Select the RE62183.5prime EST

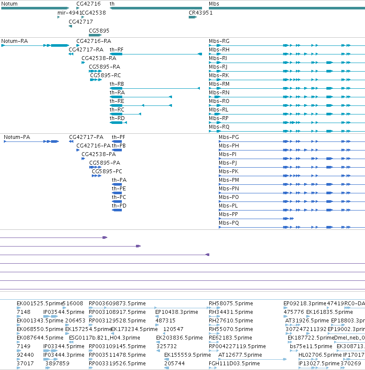coord(214,342)
